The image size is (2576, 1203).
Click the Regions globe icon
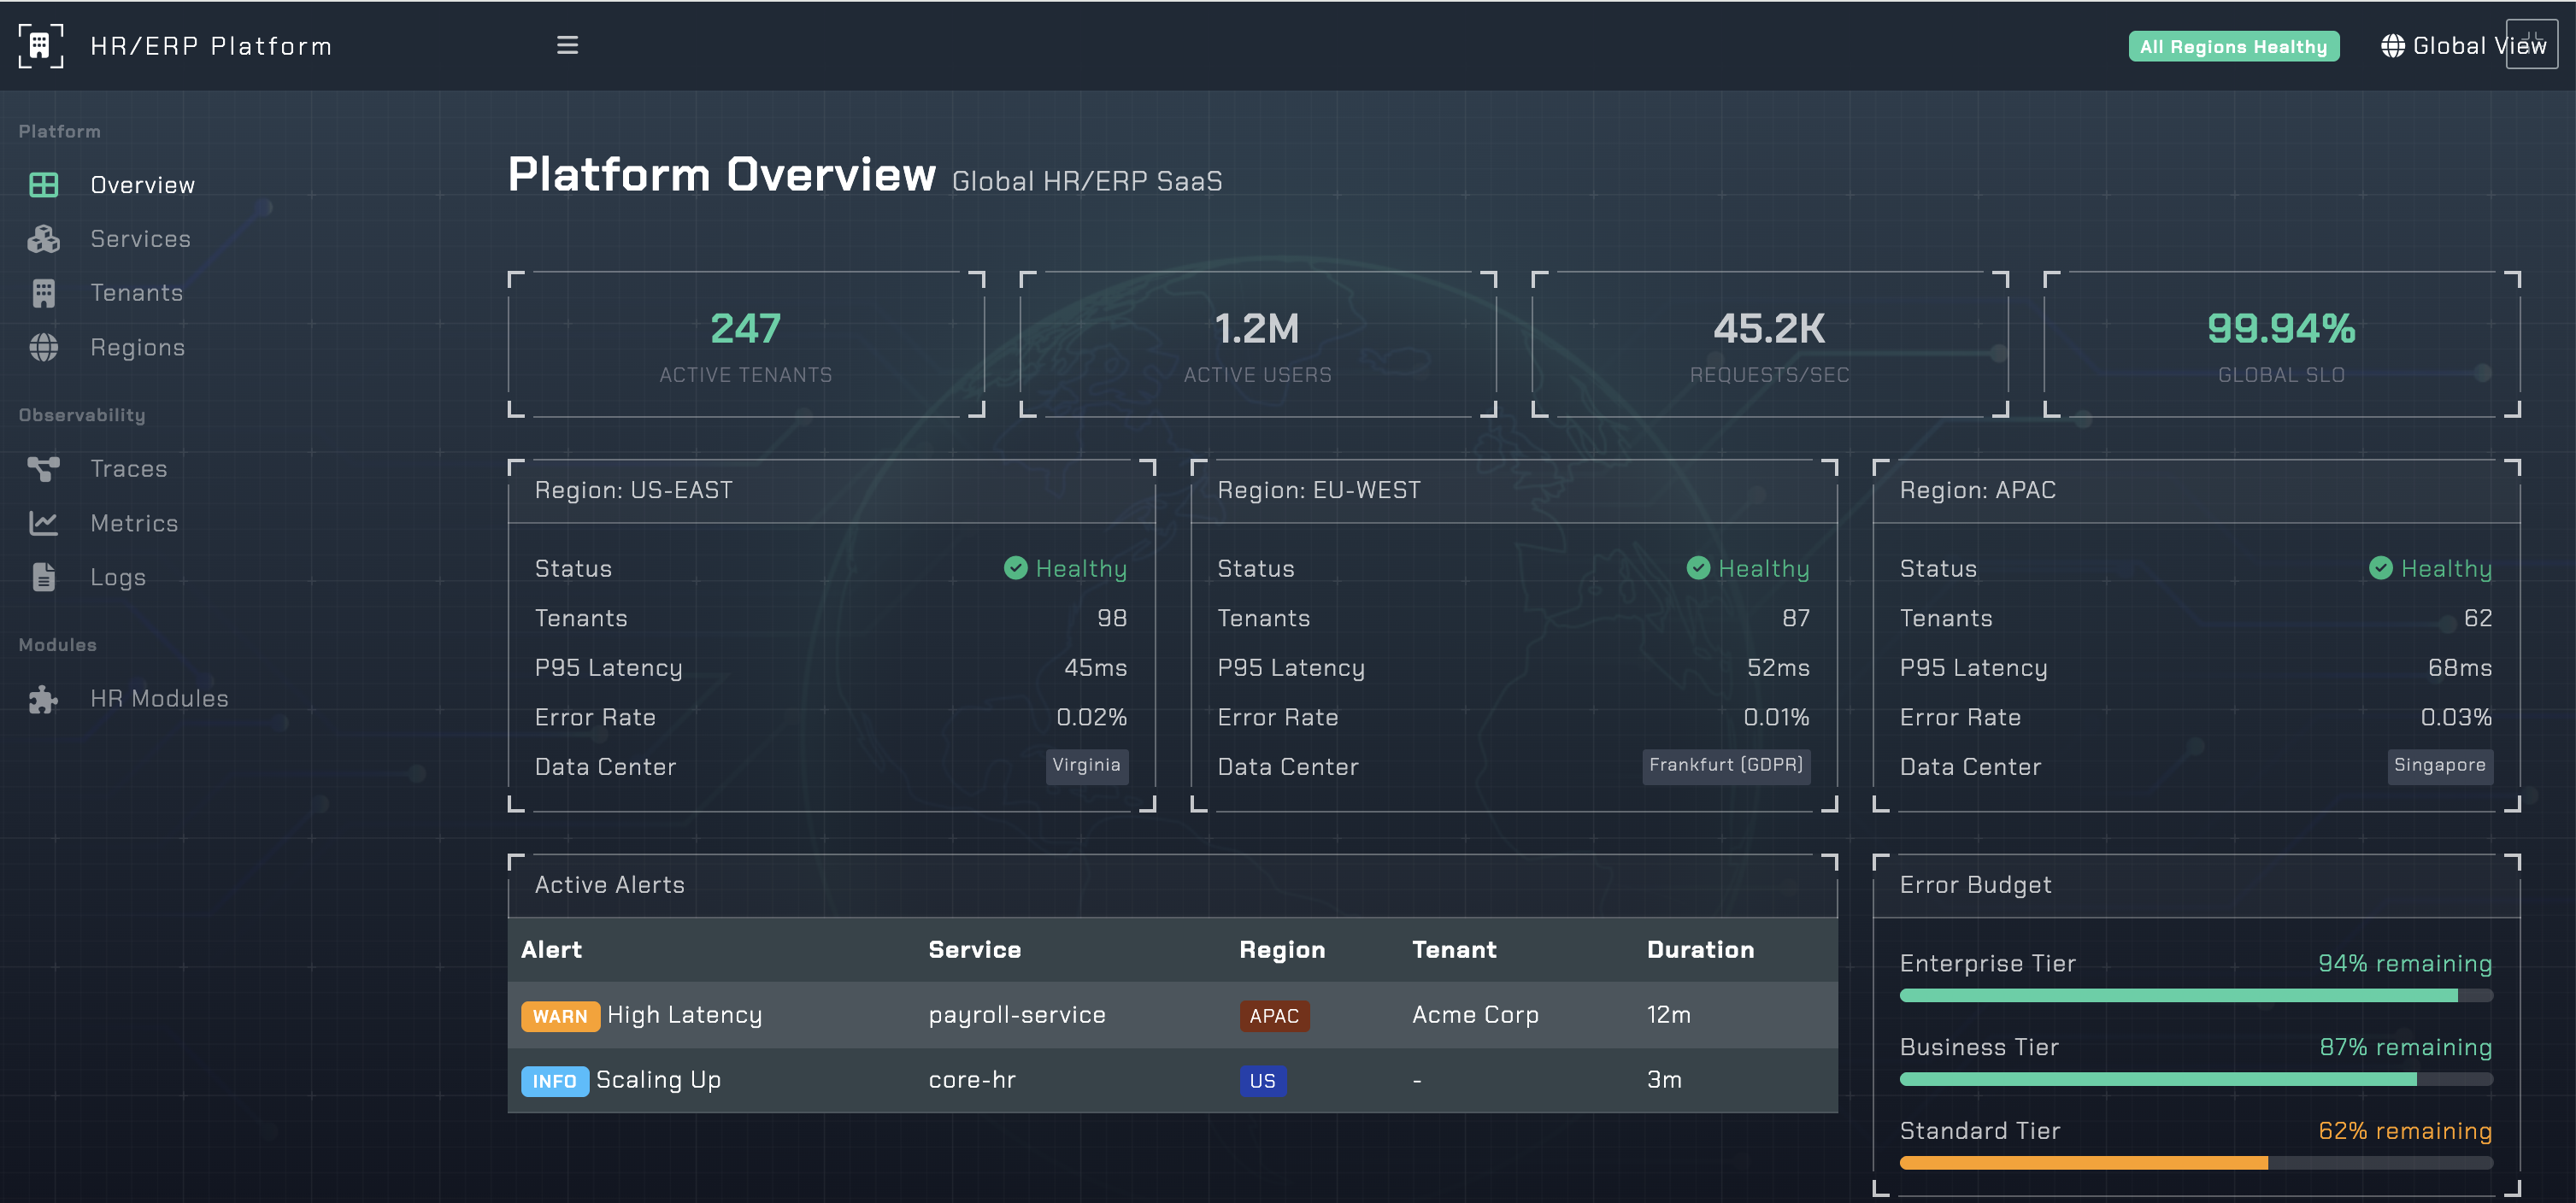coord(42,347)
